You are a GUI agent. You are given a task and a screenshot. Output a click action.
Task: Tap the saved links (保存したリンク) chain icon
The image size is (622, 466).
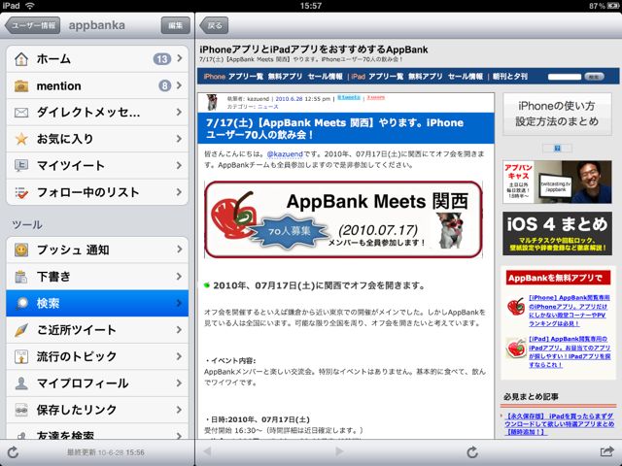21,410
